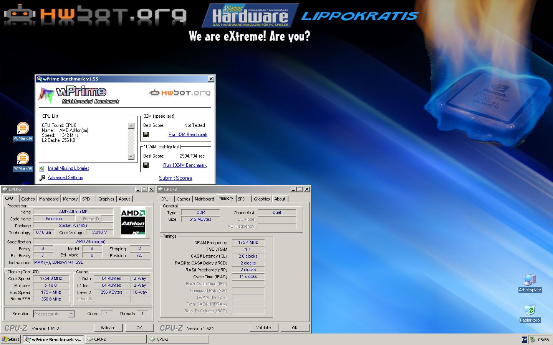
Task: Click Cycle Time value 11 clocks
Action: point(248,276)
